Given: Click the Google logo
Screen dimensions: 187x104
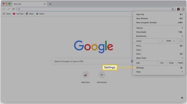Looking at the screenshot, I should [x=94, y=47].
